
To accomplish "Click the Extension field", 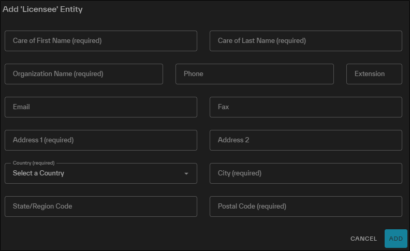I will pyautogui.click(x=374, y=74).
